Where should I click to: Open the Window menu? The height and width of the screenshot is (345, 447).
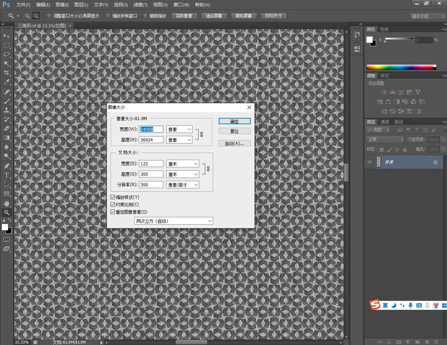click(x=181, y=5)
